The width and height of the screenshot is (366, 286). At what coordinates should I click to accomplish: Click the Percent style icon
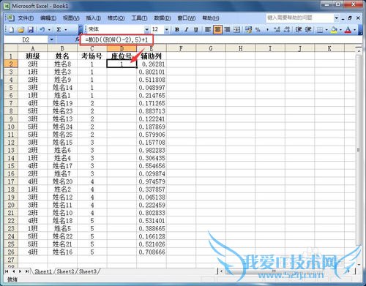258,30
